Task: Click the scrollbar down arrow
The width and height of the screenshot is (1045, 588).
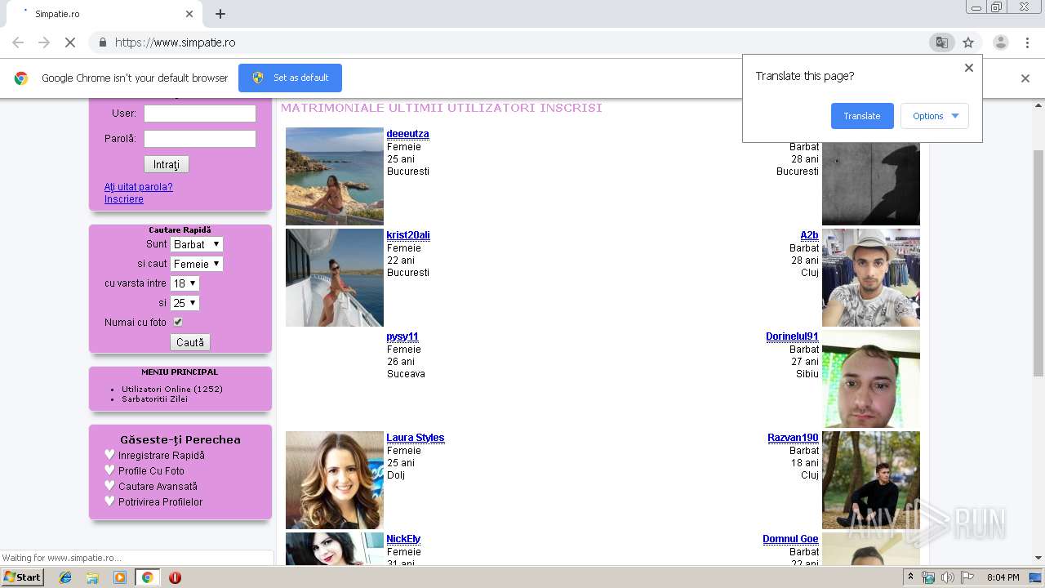Action: [1038, 559]
